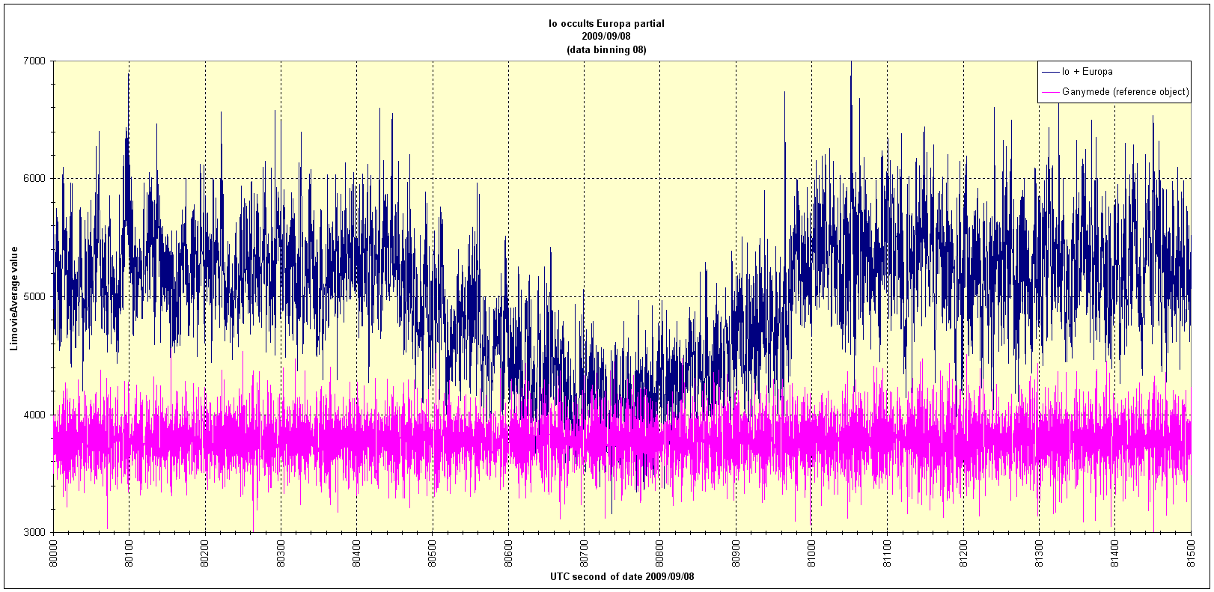
Task: Click the blue line sample in legend
Action: [1050, 72]
